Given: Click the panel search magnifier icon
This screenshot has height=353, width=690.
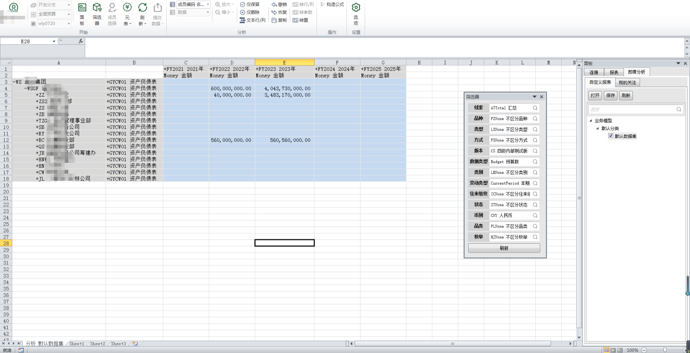Looking at the screenshot, I should [679, 109].
